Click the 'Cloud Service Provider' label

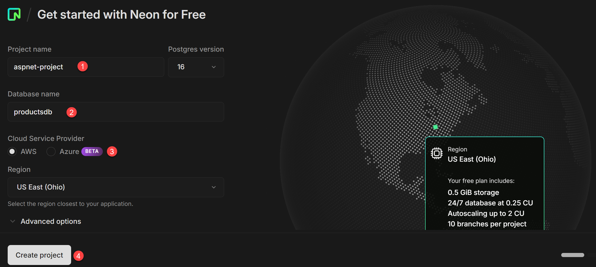(x=46, y=139)
